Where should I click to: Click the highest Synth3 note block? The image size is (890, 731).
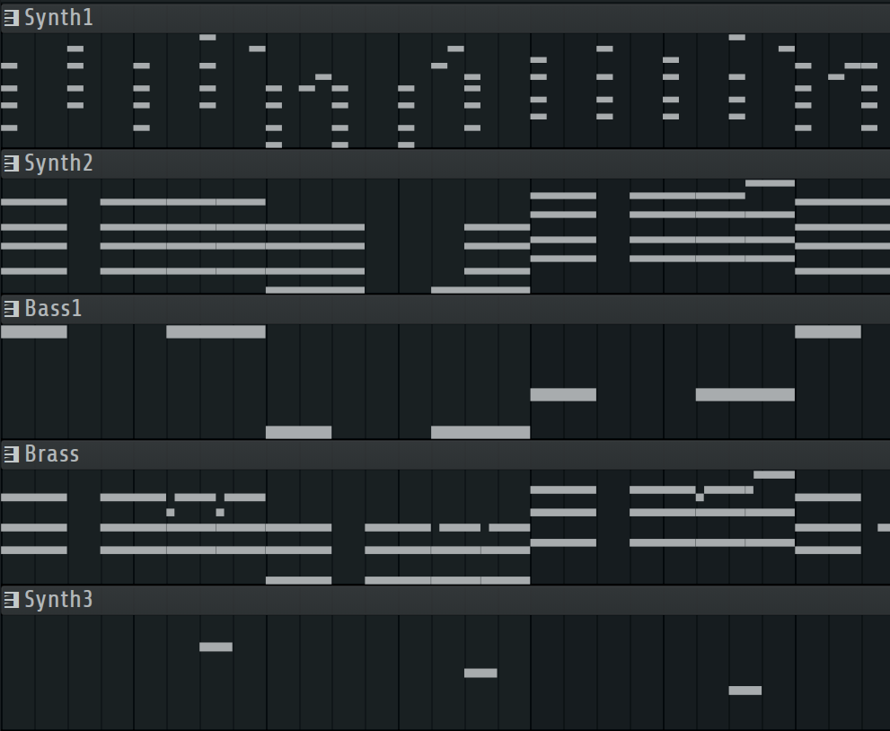tap(216, 647)
